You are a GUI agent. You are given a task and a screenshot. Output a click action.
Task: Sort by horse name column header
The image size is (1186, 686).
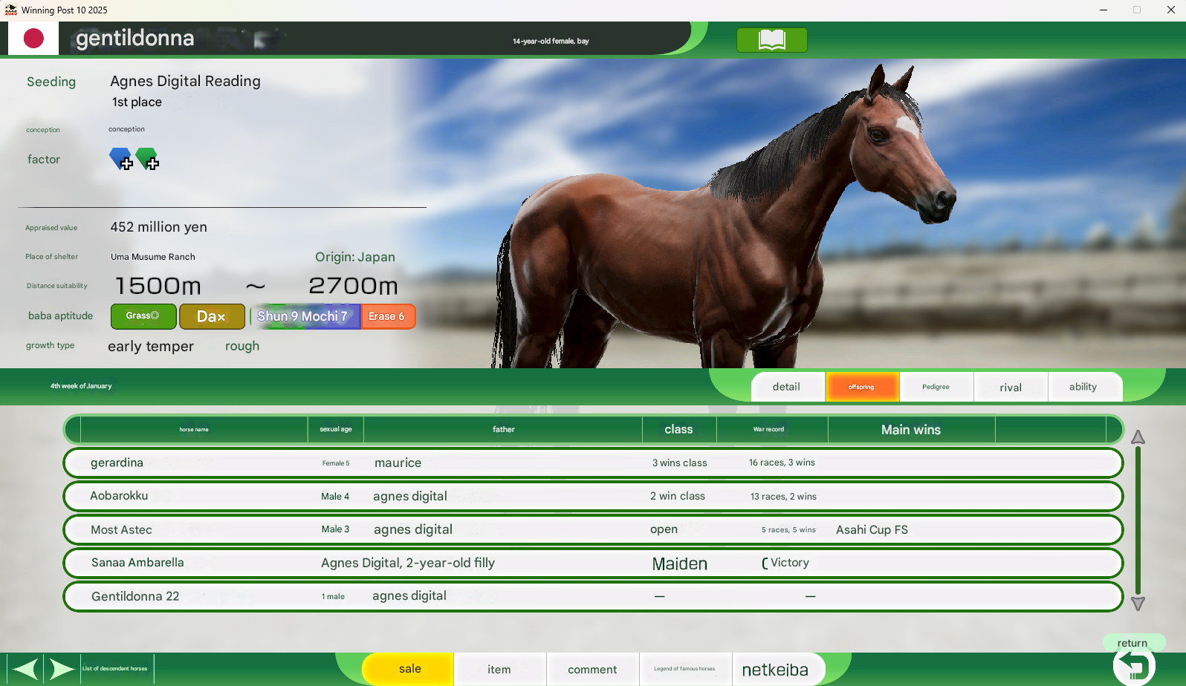pyautogui.click(x=194, y=429)
